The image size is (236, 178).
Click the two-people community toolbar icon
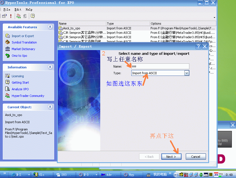(19, 16)
